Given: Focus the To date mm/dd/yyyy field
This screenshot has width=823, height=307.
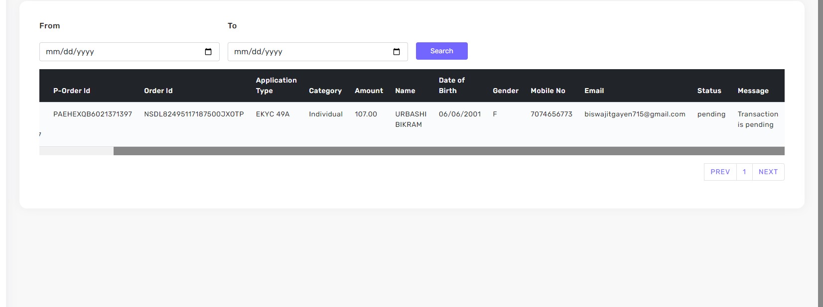Looking at the screenshot, I should (x=308, y=52).
